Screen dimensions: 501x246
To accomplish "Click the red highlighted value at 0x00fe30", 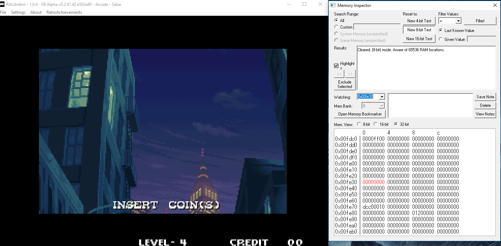I will click(x=373, y=182).
